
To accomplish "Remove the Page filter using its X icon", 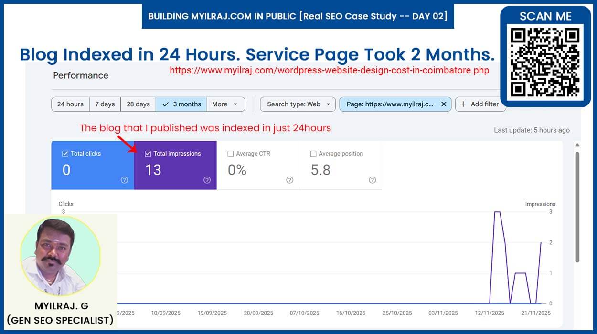I will (443, 104).
